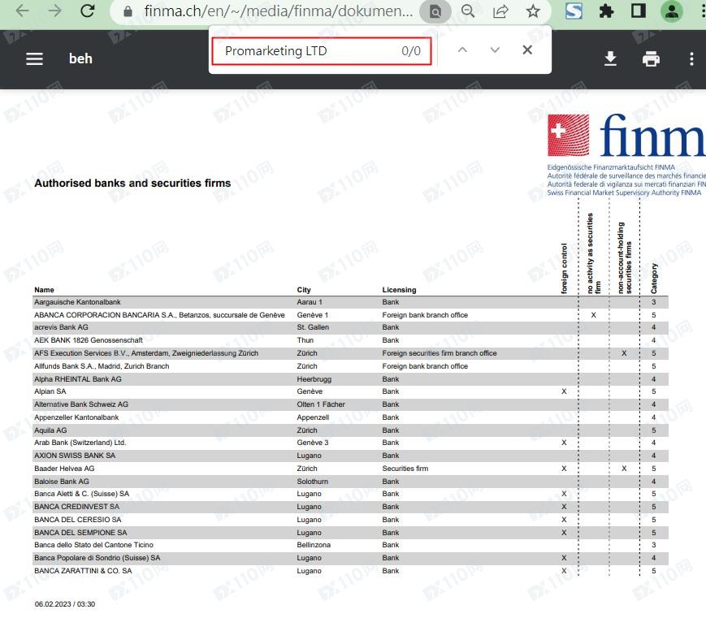Click the 'foreign control' rotated column header

[564, 269]
